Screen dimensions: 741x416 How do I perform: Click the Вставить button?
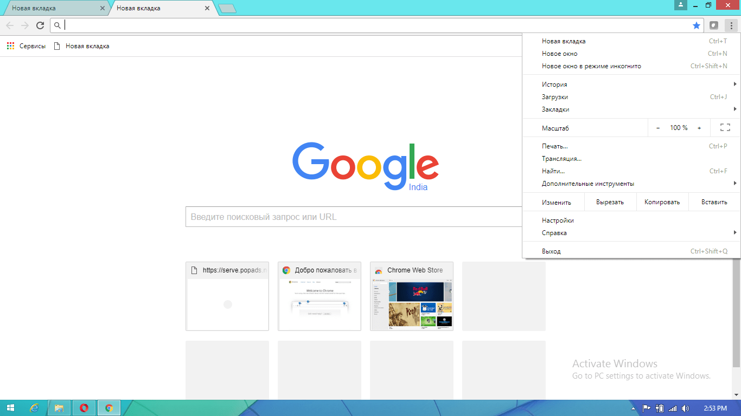pyautogui.click(x=714, y=202)
